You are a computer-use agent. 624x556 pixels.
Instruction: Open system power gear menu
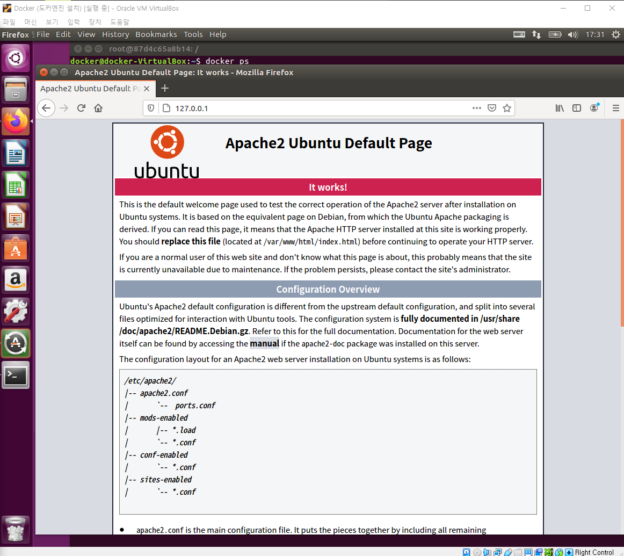click(615, 34)
